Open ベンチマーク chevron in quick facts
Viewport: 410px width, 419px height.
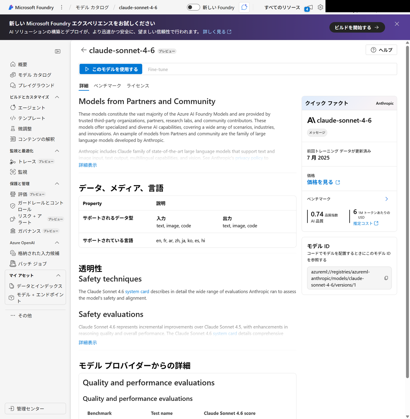tap(386, 199)
